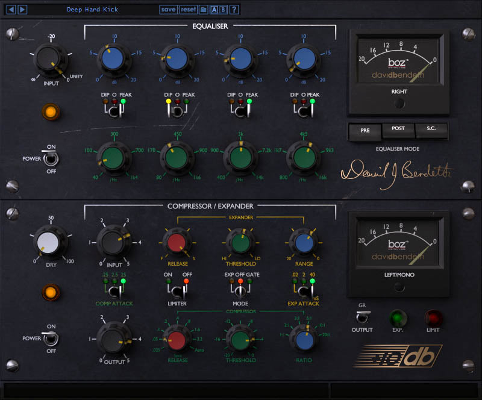This screenshot has height=400, width=482.
Task: Open the Deep Hard Kick preset selector
Action: [x=93, y=9]
